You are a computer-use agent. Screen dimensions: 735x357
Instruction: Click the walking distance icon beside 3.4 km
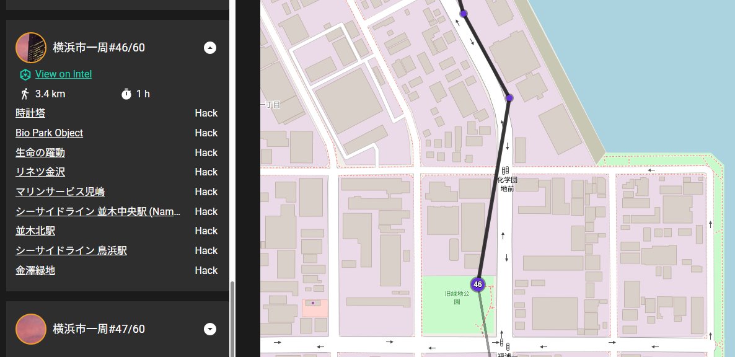pos(25,94)
